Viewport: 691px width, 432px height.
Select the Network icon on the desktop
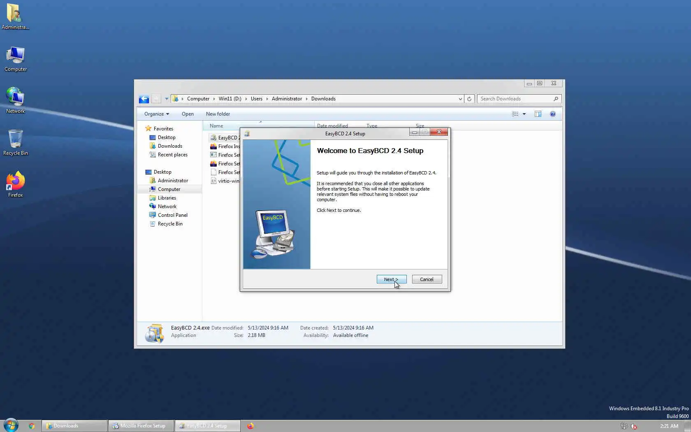point(15,100)
